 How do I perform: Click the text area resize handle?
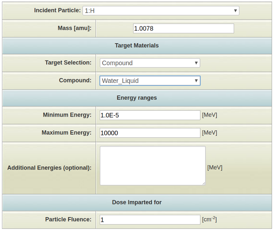click(x=204, y=183)
